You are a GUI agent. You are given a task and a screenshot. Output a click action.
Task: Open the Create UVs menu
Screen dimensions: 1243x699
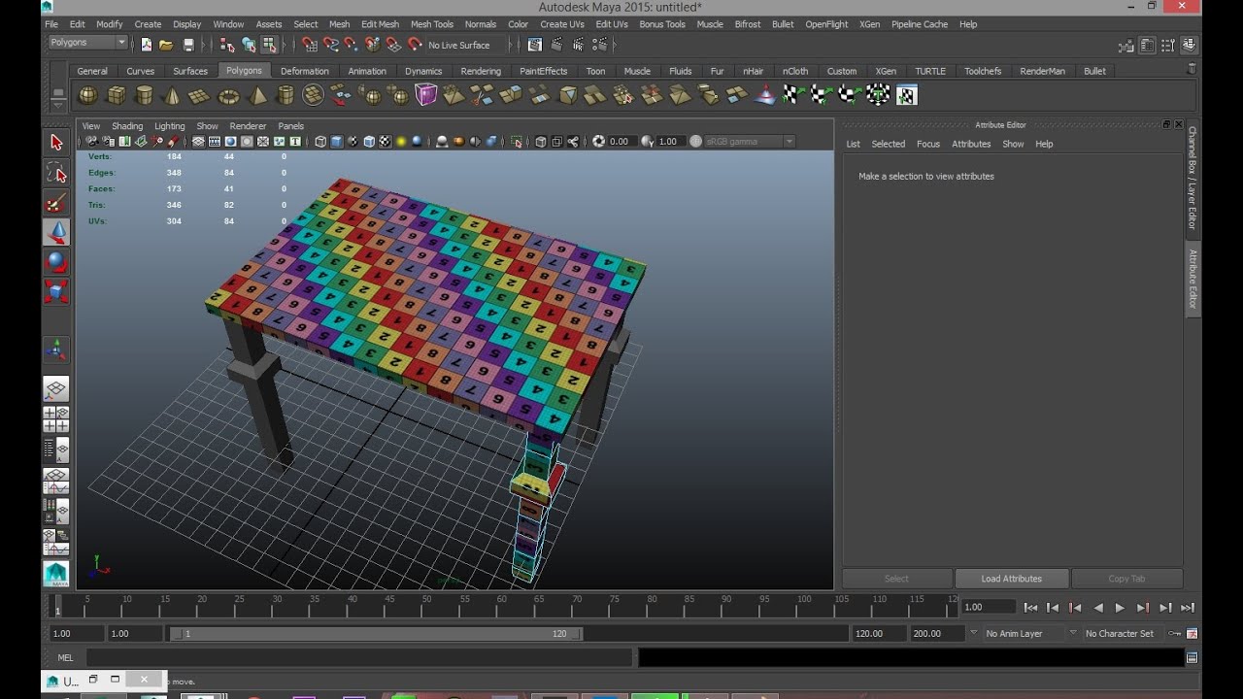point(562,24)
